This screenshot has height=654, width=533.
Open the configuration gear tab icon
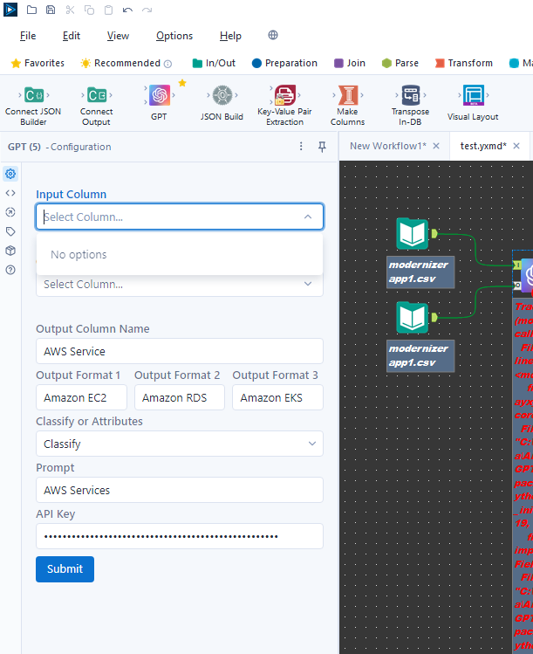tap(10, 174)
